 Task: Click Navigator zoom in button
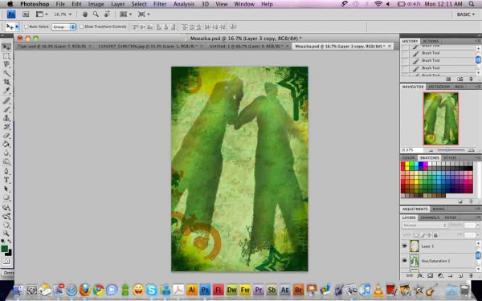(x=471, y=150)
